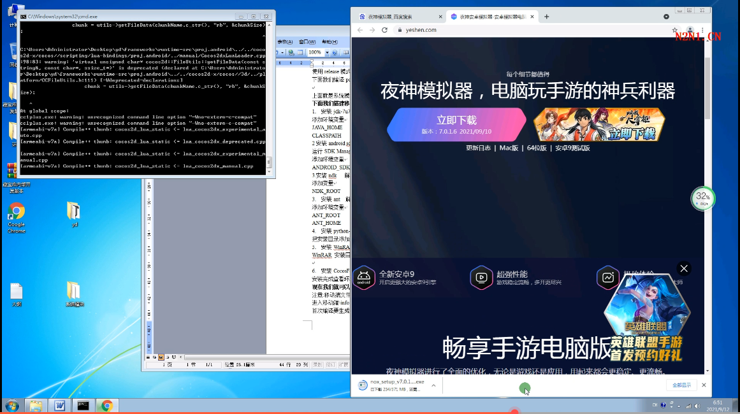Screen dimensions: 740x414
Task: Open the 帮助(H) menu in Word
Action: [x=330, y=43]
